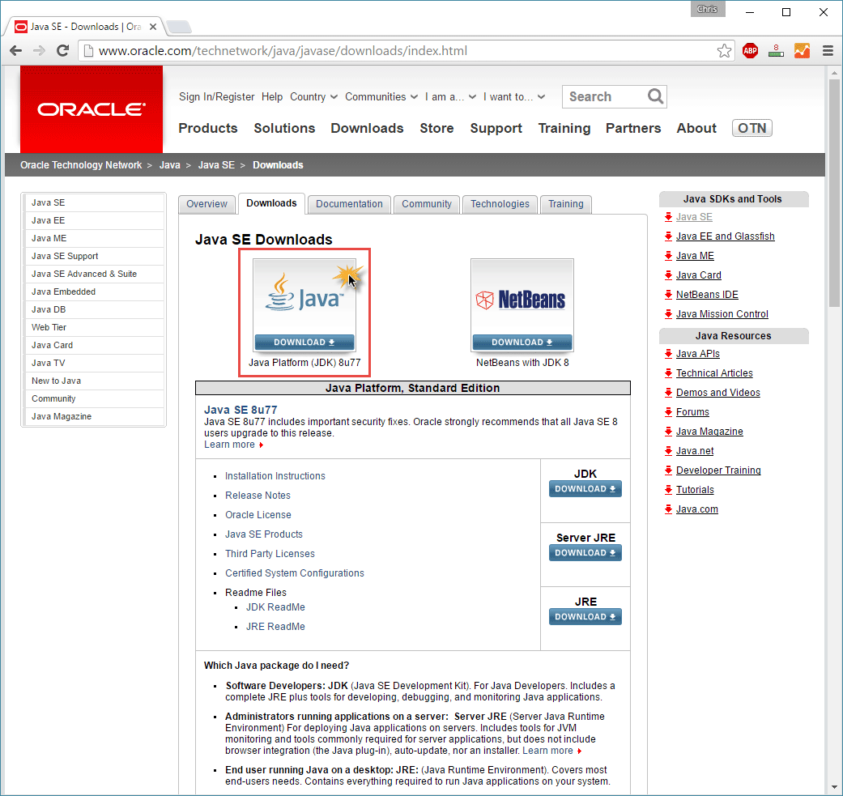Screen dimensions: 843x796
Task: Open the JDK ReadMe link
Action: point(275,607)
